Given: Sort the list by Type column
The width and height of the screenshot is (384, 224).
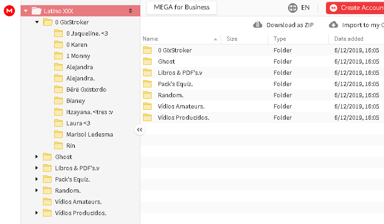Looking at the screenshot, I should pyautogui.click(x=280, y=39).
